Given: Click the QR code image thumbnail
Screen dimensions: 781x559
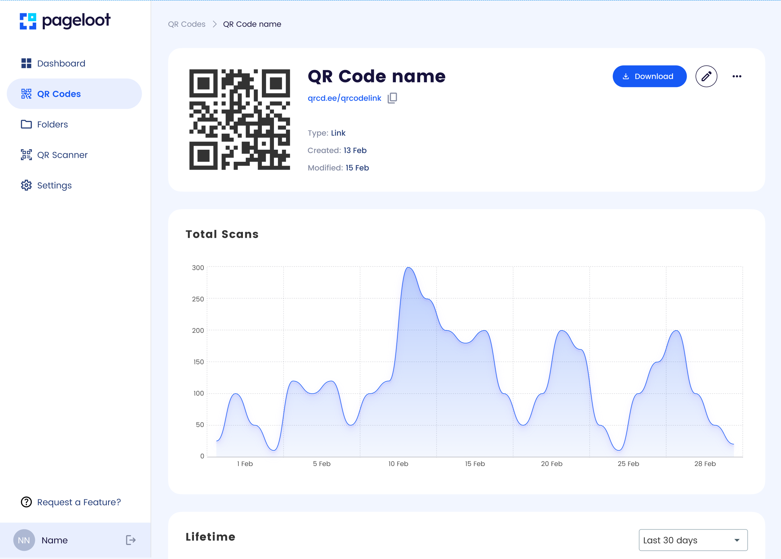Looking at the screenshot, I should click(239, 119).
